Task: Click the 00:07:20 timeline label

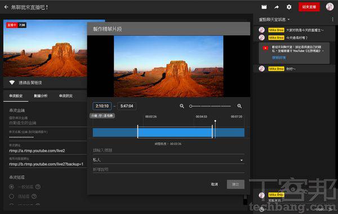Action: pos(237,116)
